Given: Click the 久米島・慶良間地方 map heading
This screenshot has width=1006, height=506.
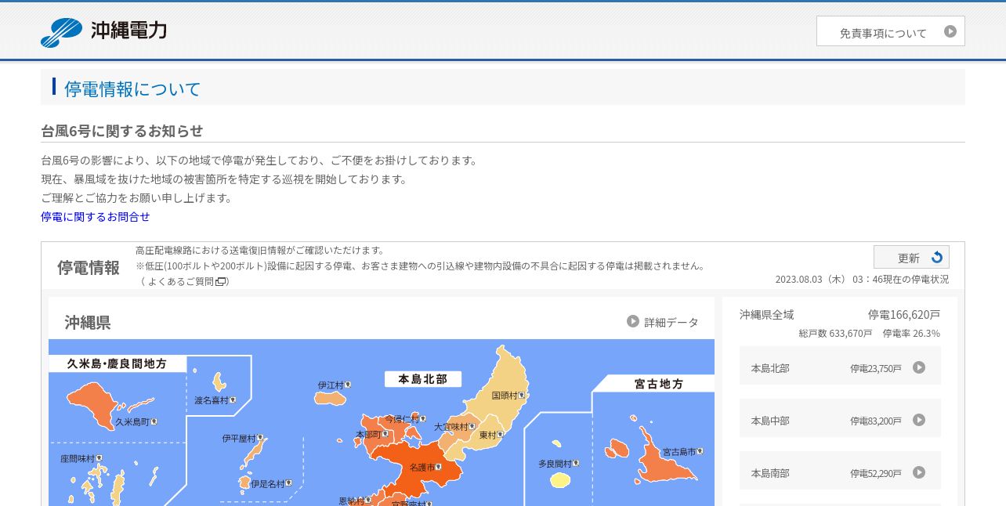Looking at the screenshot, I should [117, 364].
